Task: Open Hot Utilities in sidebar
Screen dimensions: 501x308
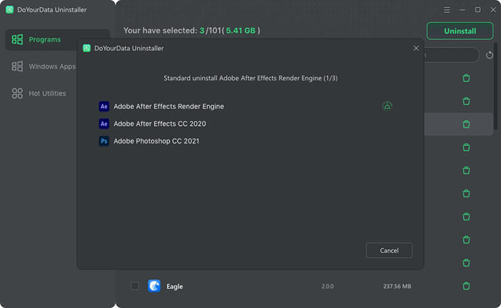Action: point(47,93)
